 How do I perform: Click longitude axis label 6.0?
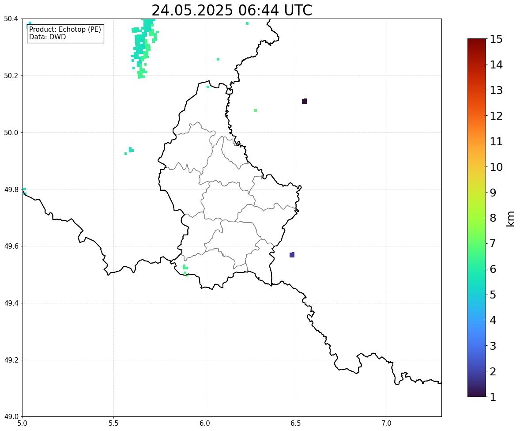(x=205, y=423)
